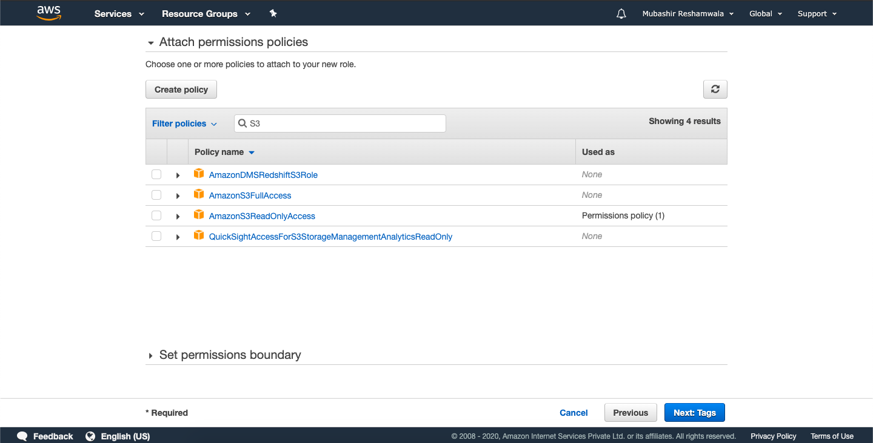Open Mubashir Reshamwala account menu
Image resolution: width=873 pixels, height=443 pixels.
[x=688, y=13]
